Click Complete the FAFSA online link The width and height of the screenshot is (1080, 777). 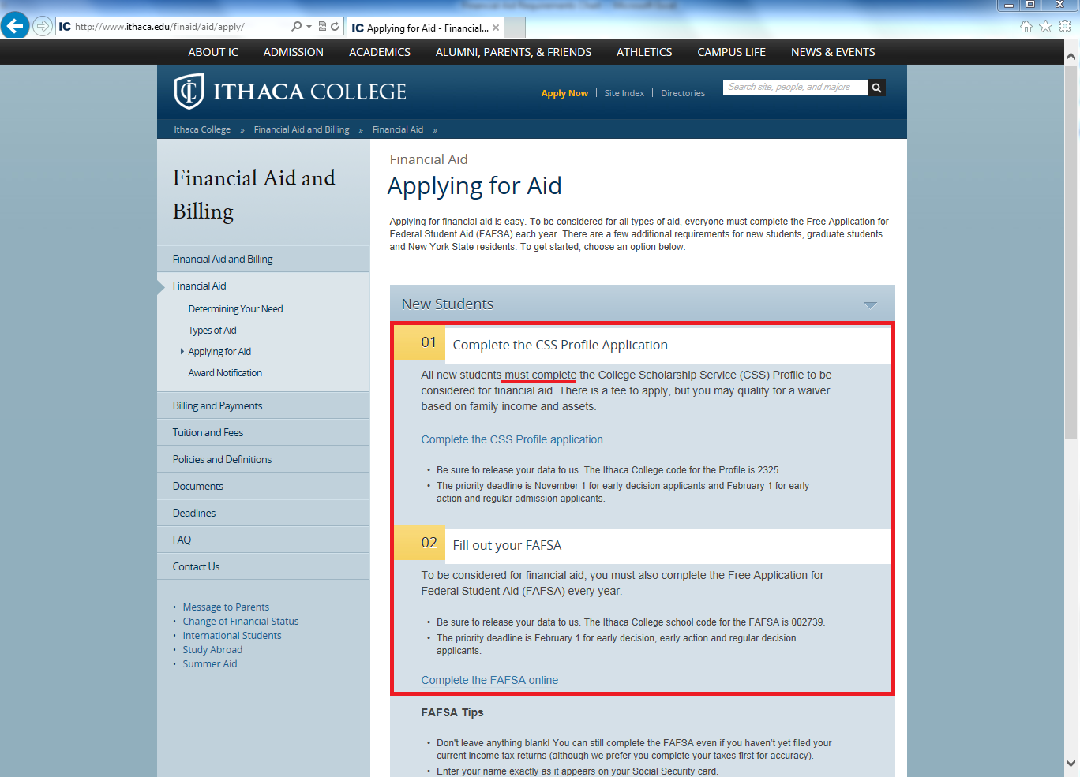coord(489,680)
